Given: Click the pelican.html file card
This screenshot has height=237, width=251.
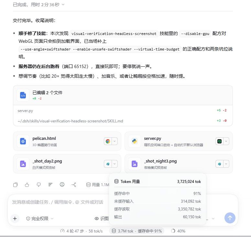Looking at the screenshot, I should click(x=67, y=141).
